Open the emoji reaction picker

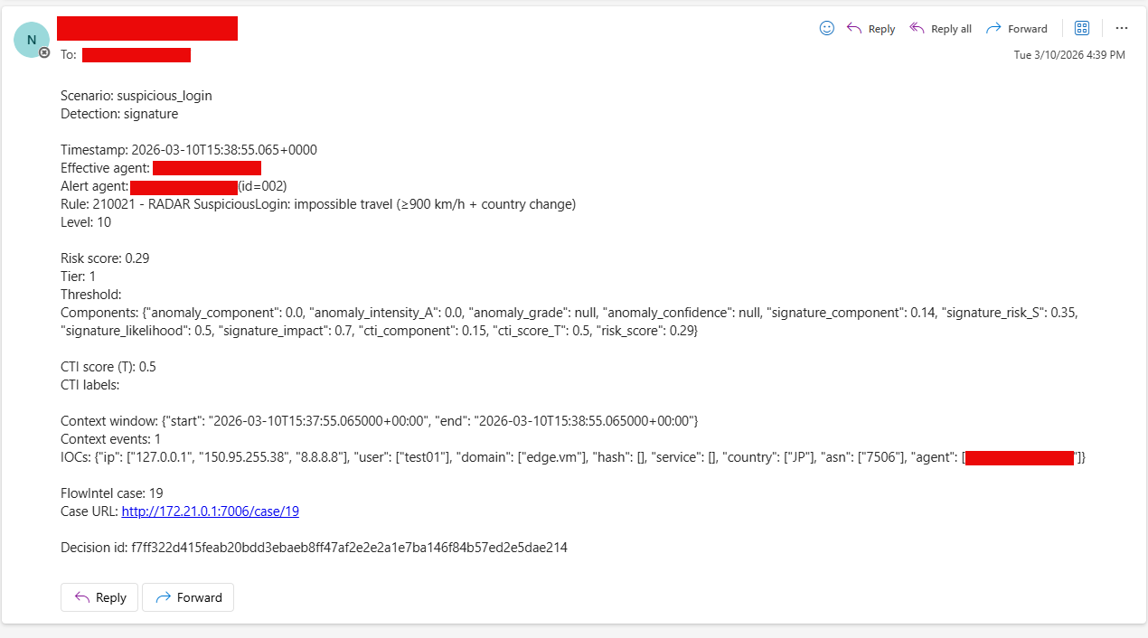(826, 28)
